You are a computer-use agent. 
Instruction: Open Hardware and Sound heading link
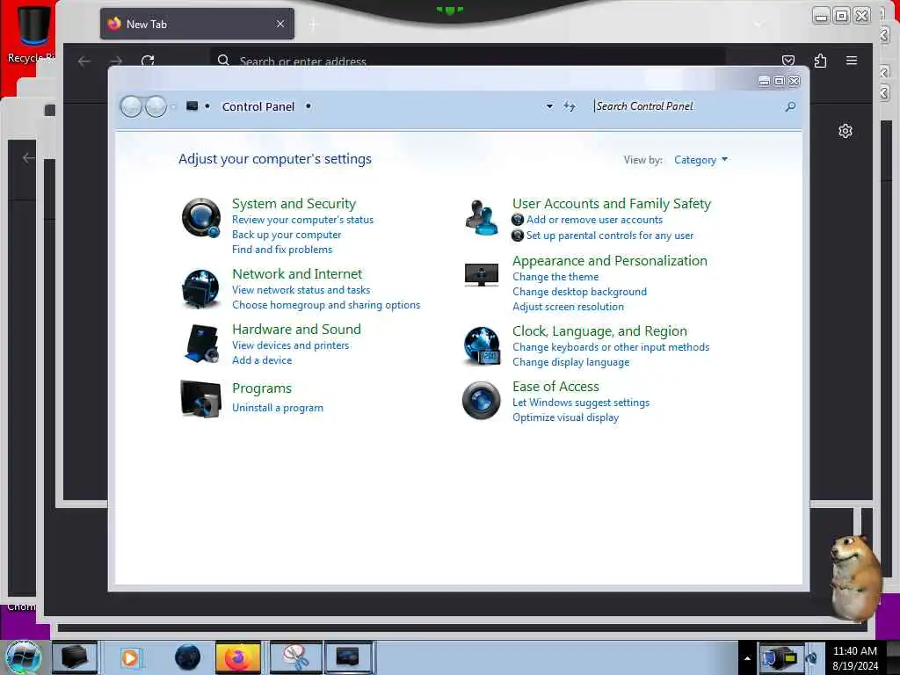pyautogui.click(x=296, y=329)
